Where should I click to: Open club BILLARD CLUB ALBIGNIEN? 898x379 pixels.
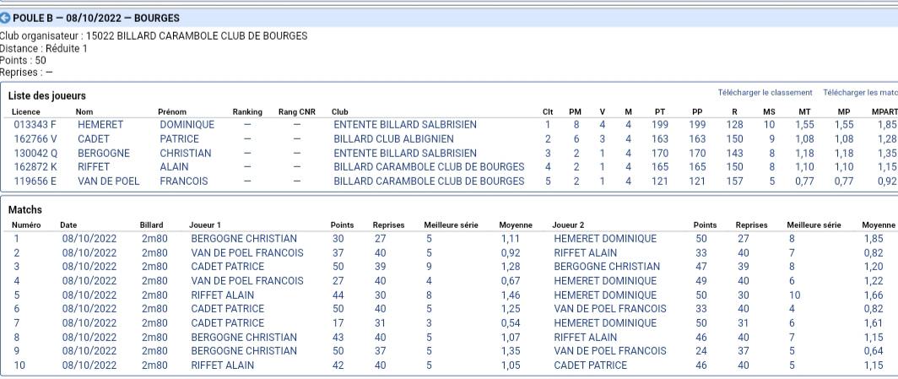[x=393, y=138]
